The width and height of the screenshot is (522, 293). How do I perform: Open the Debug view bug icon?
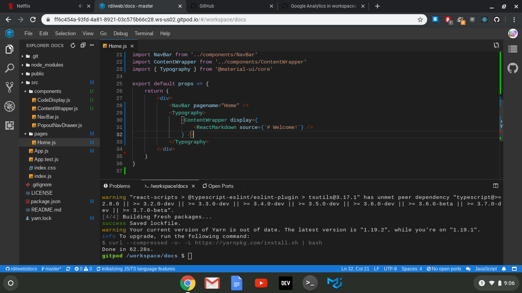10,106
